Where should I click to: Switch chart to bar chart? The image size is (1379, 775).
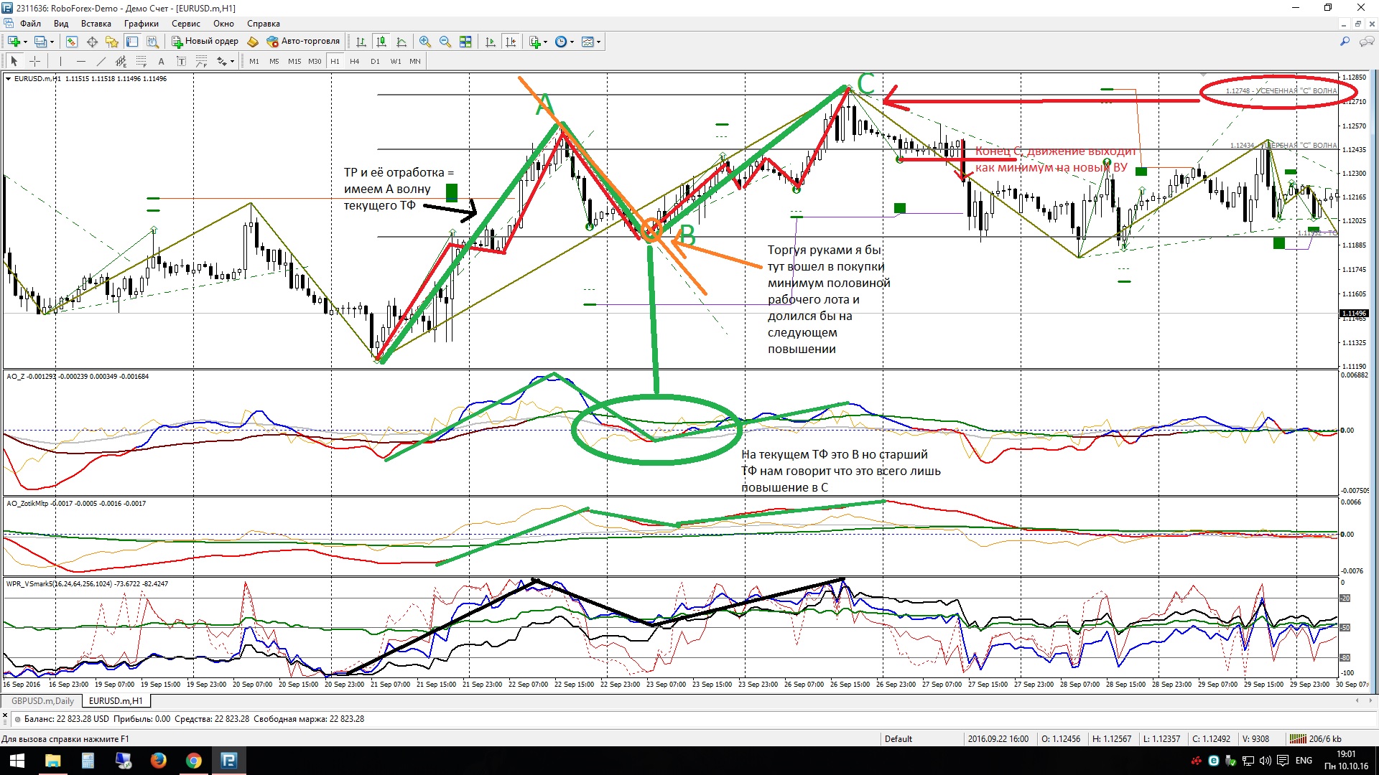[x=361, y=42]
